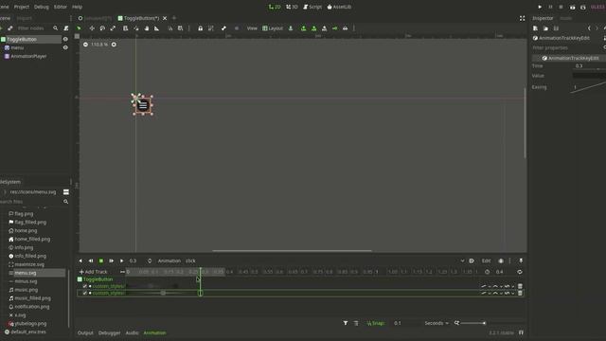Reset zoom by clicking 110.8 % label
This screenshot has height=341, width=606.
pyautogui.click(x=99, y=45)
